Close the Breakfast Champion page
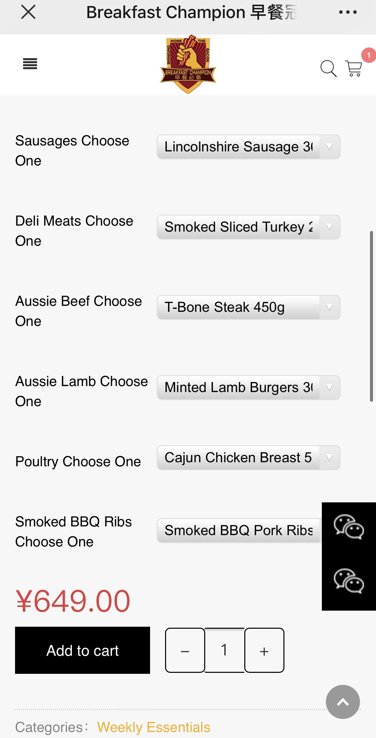 pos(28,13)
